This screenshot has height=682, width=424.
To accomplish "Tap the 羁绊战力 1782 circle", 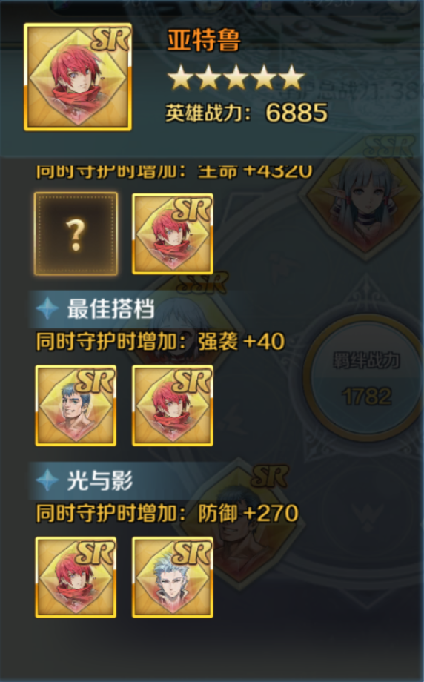I will coord(366,378).
